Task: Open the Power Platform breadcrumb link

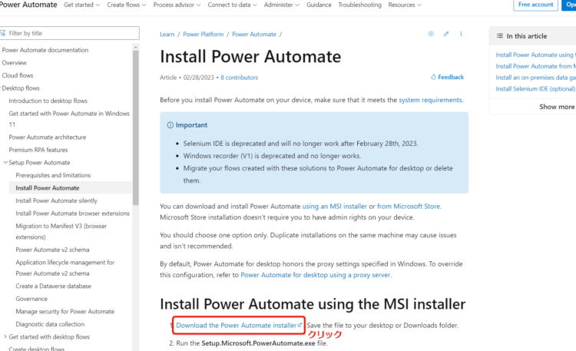Action: click(x=204, y=35)
